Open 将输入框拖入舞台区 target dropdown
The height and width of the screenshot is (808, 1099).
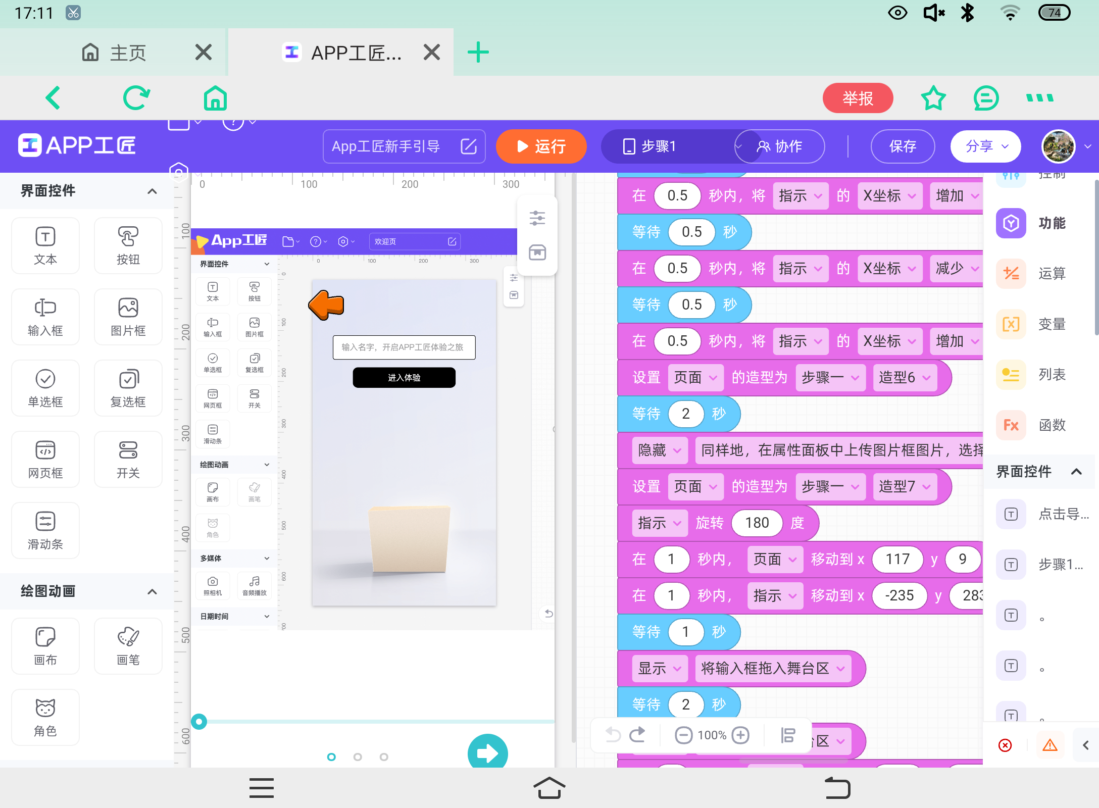tap(773, 668)
